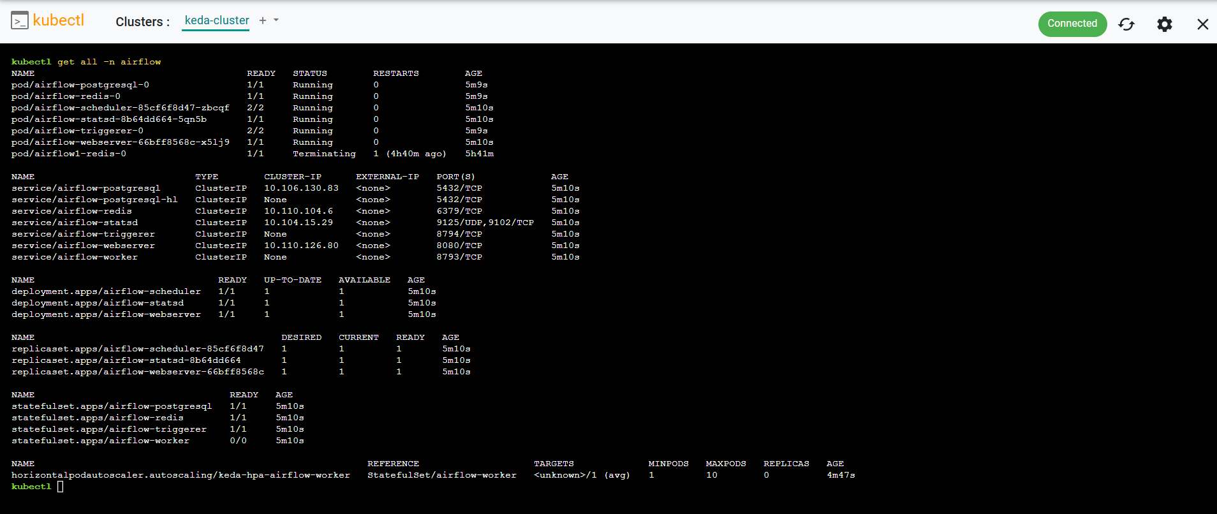Select text 'pod/airflow-statsd-8b64dd664-5qn5b'
This screenshot has width=1217, height=514.
[x=109, y=119]
